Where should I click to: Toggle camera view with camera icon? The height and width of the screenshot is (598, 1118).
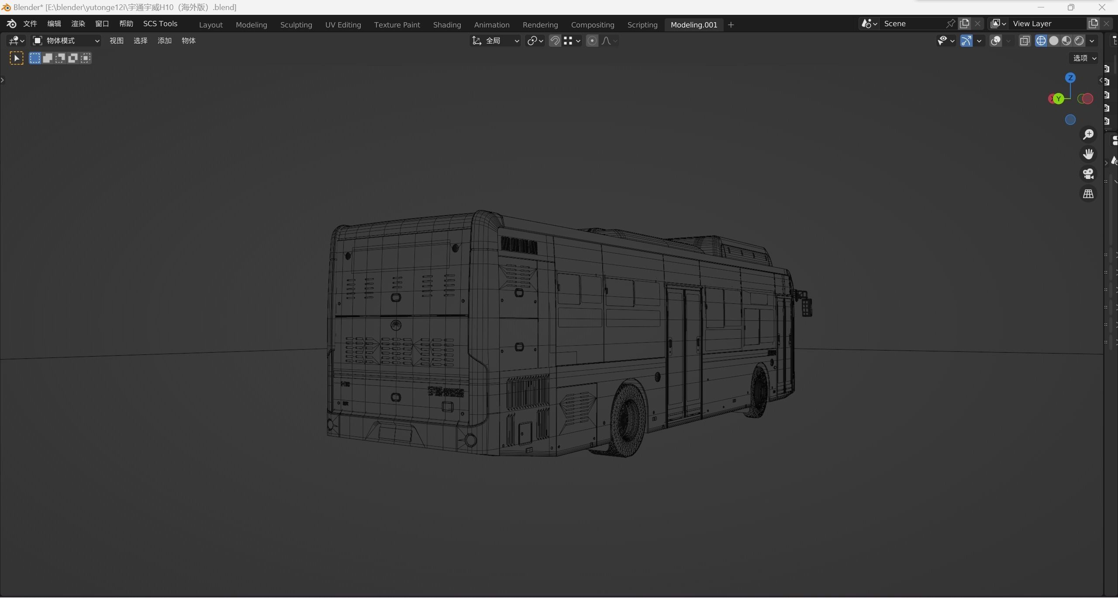coord(1088,174)
